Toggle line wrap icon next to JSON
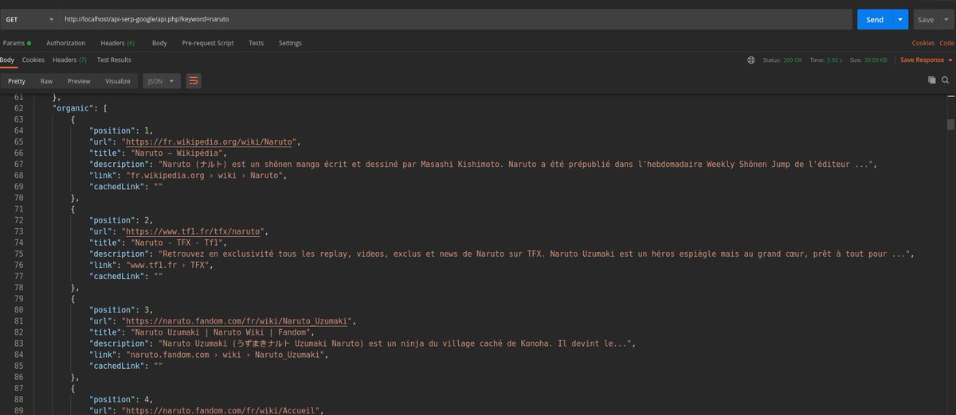The width and height of the screenshot is (956, 415). click(194, 81)
